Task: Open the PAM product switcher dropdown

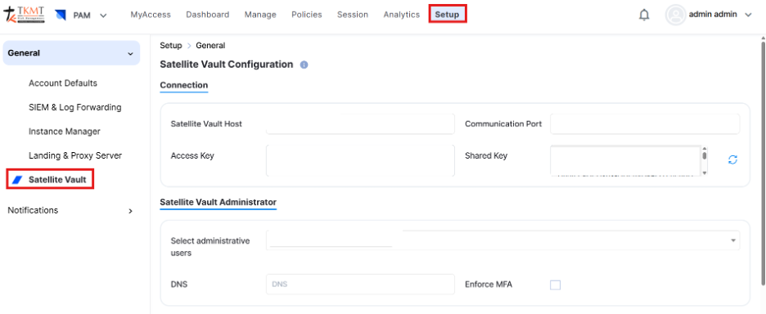Action: [103, 16]
